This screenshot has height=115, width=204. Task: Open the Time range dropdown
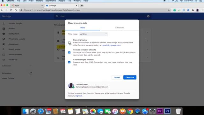coord(93,34)
